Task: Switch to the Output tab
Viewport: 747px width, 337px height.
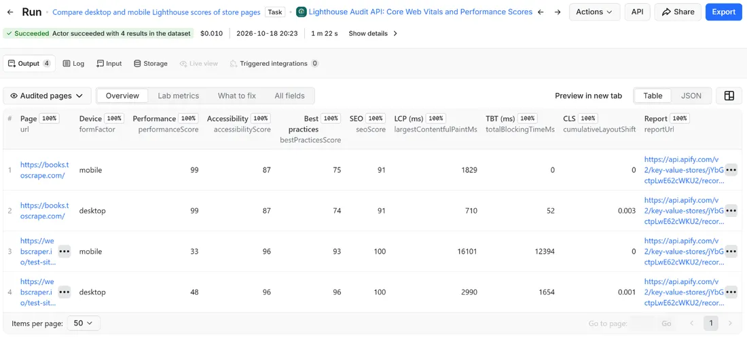Action: (x=29, y=63)
